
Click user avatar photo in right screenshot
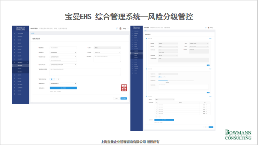click(209, 28)
